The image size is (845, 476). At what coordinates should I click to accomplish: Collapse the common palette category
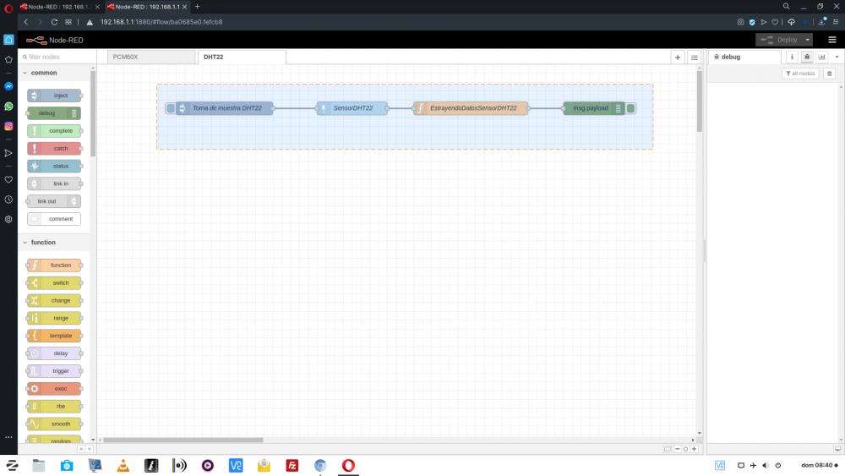click(x=25, y=73)
